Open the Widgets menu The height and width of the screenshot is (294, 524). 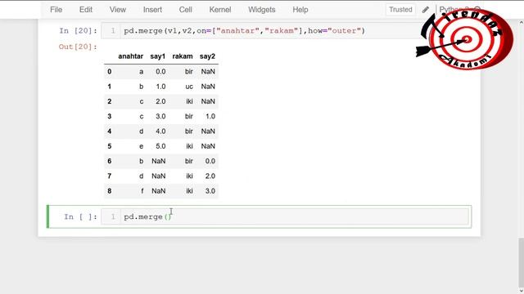click(x=262, y=10)
